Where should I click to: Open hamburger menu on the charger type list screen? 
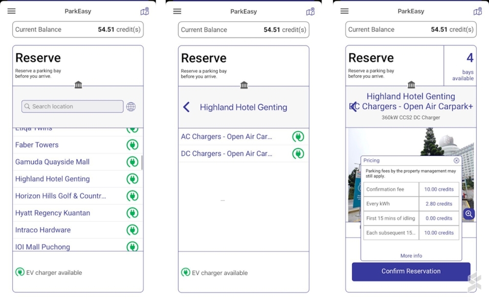(177, 12)
